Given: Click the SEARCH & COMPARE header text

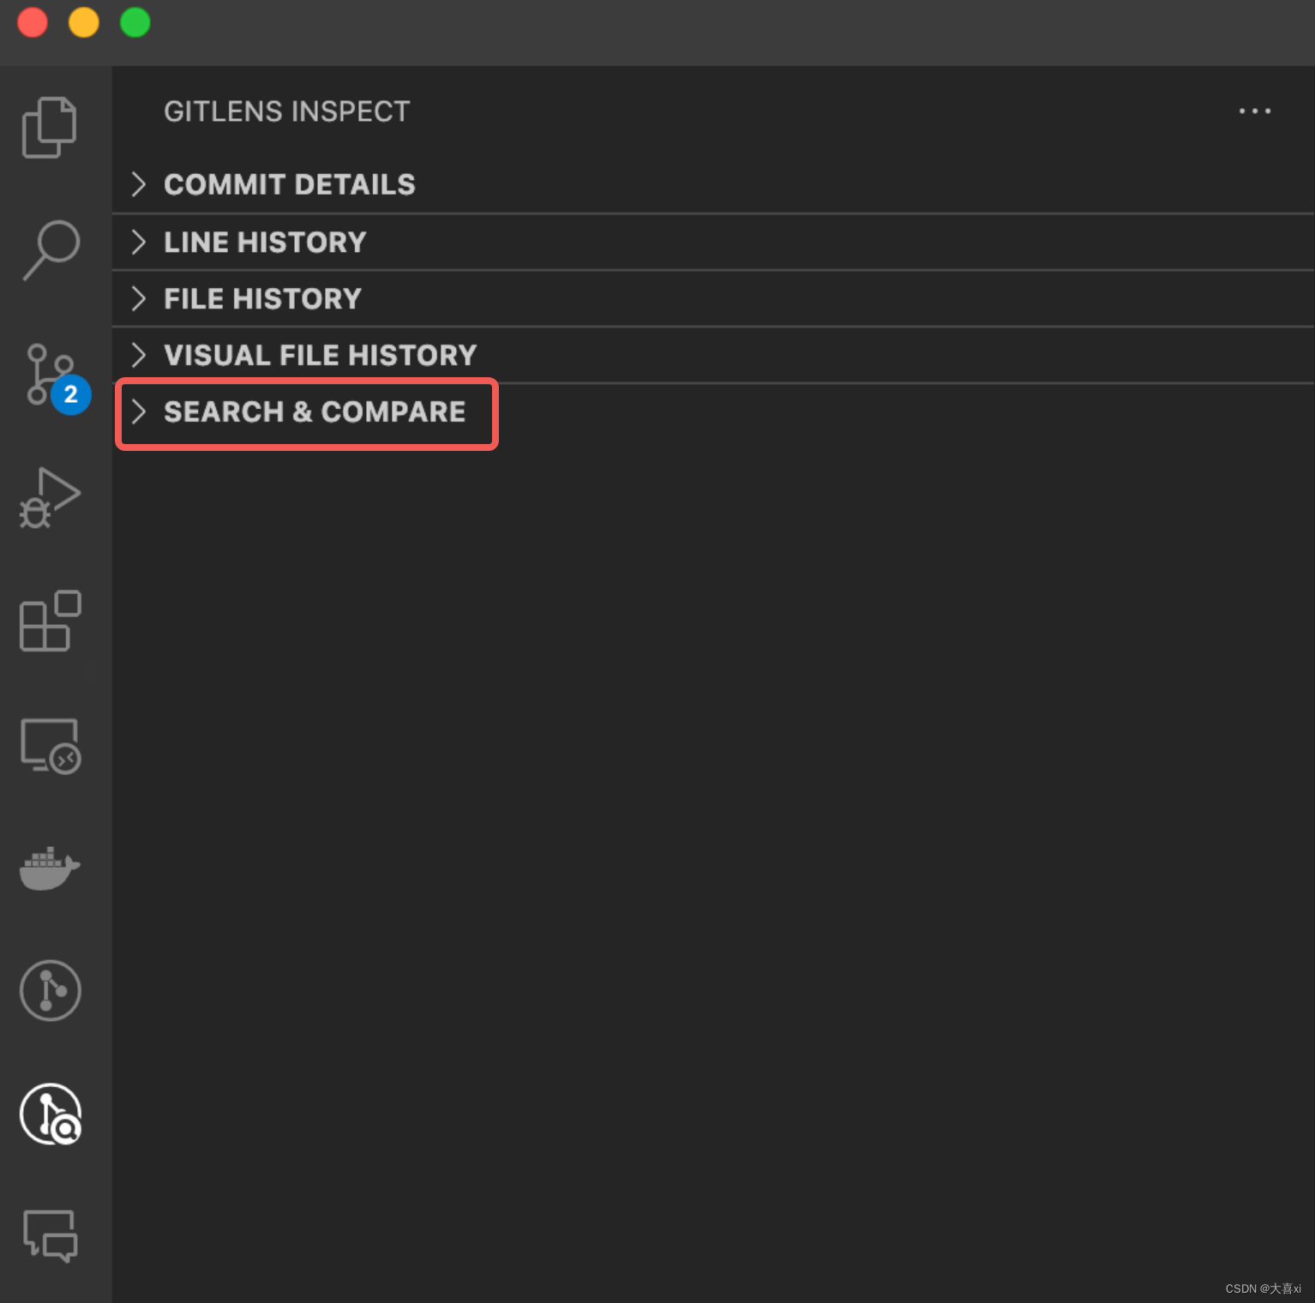Looking at the screenshot, I should pos(315,411).
